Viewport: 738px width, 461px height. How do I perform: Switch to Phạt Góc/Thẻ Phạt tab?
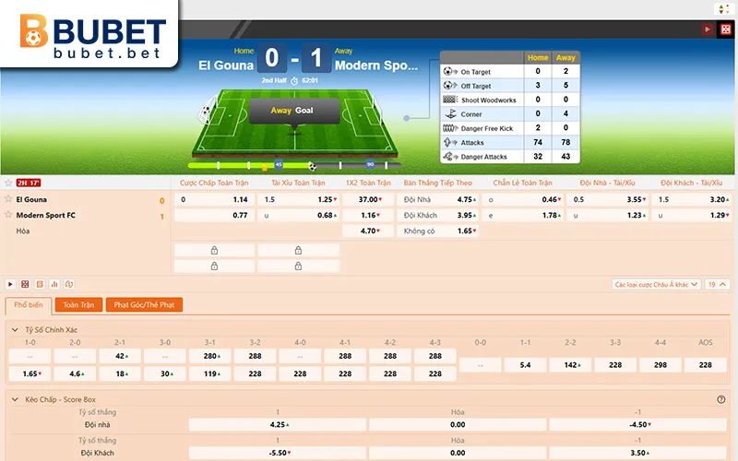[144, 305]
